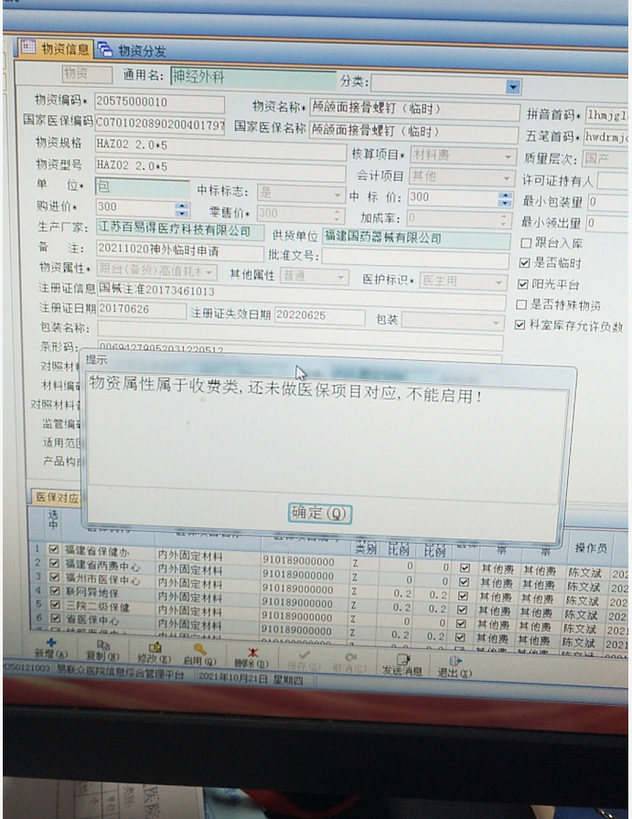
Task: Click the 注册证失效日期 field 20220625
Action: [319, 316]
